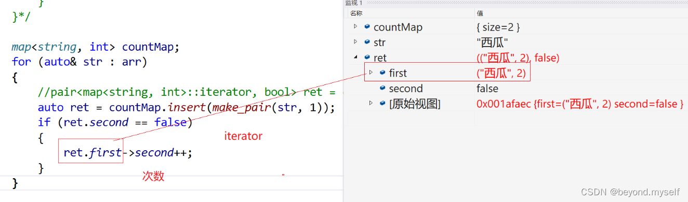Select the countMap name in watch list
Viewport: 688px width, 202px height.
coord(398,27)
